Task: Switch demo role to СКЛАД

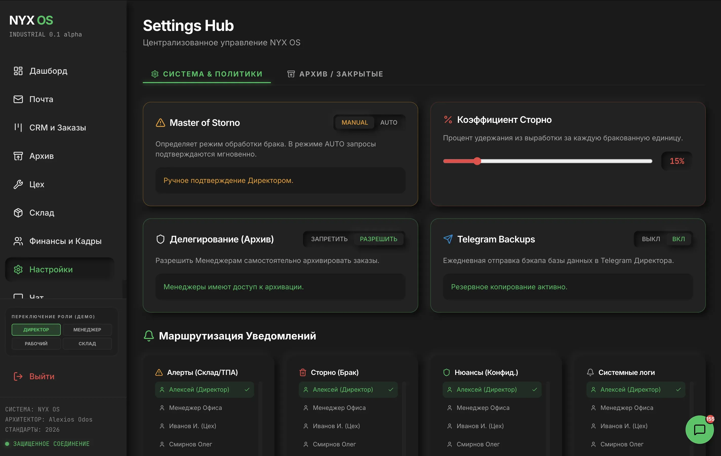Action: (87, 344)
